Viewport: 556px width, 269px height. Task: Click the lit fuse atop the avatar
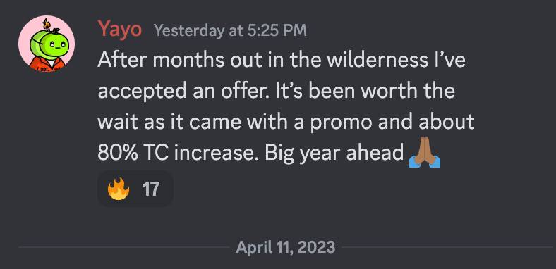[x=47, y=25]
